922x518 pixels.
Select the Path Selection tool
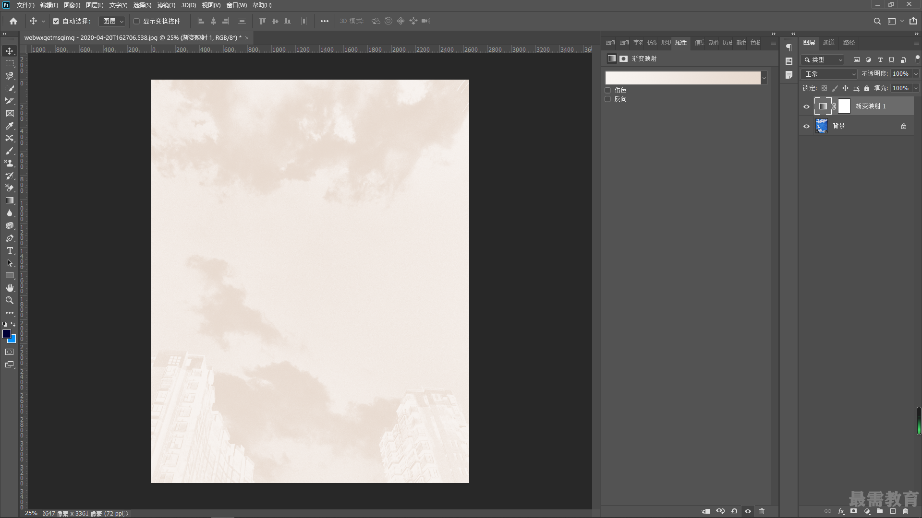coord(10,263)
